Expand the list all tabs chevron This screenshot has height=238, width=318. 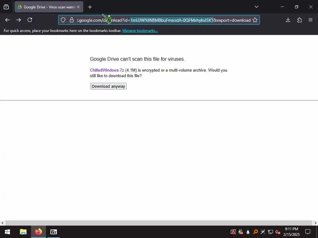tap(256, 7)
